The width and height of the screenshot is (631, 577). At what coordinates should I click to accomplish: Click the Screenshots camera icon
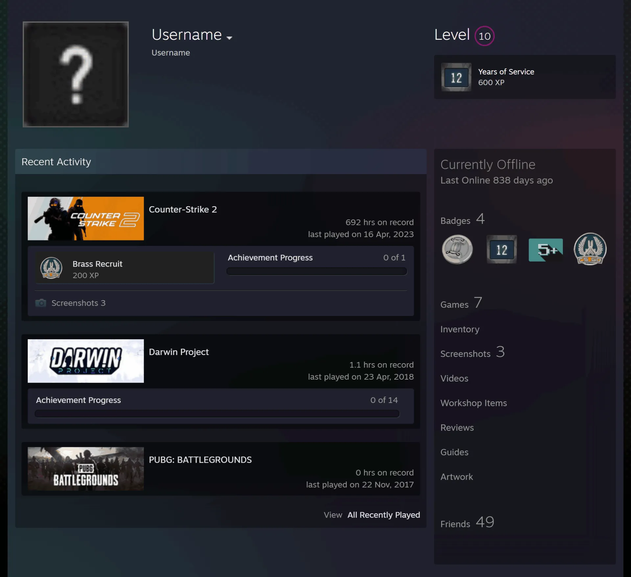coord(41,303)
